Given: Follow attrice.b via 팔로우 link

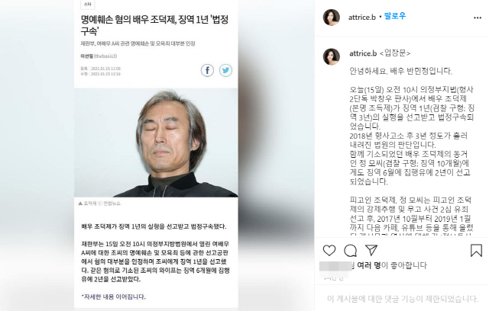Looking at the screenshot, I should [395, 16].
